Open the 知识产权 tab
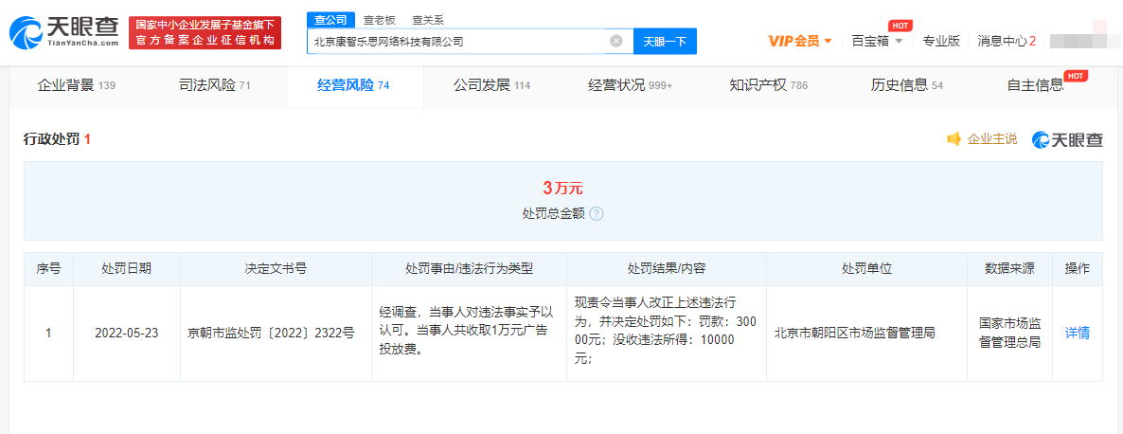This screenshot has width=1123, height=434. pyautogui.click(x=767, y=85)
